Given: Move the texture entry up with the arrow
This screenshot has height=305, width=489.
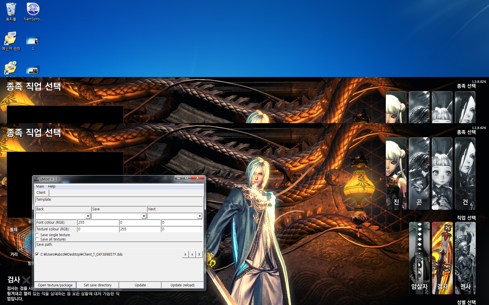Looking at the screenshot, I should [185, 254].
